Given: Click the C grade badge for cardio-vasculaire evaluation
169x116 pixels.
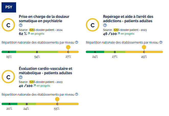Looking at the screenshot, I should click(x=8, y=77).
